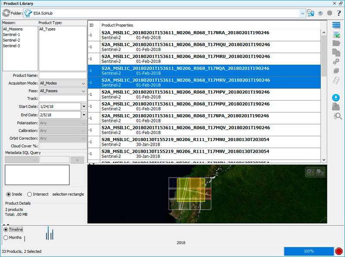
Task: Click the blue list view icon in the sidebar
Action: click(336, 25)
